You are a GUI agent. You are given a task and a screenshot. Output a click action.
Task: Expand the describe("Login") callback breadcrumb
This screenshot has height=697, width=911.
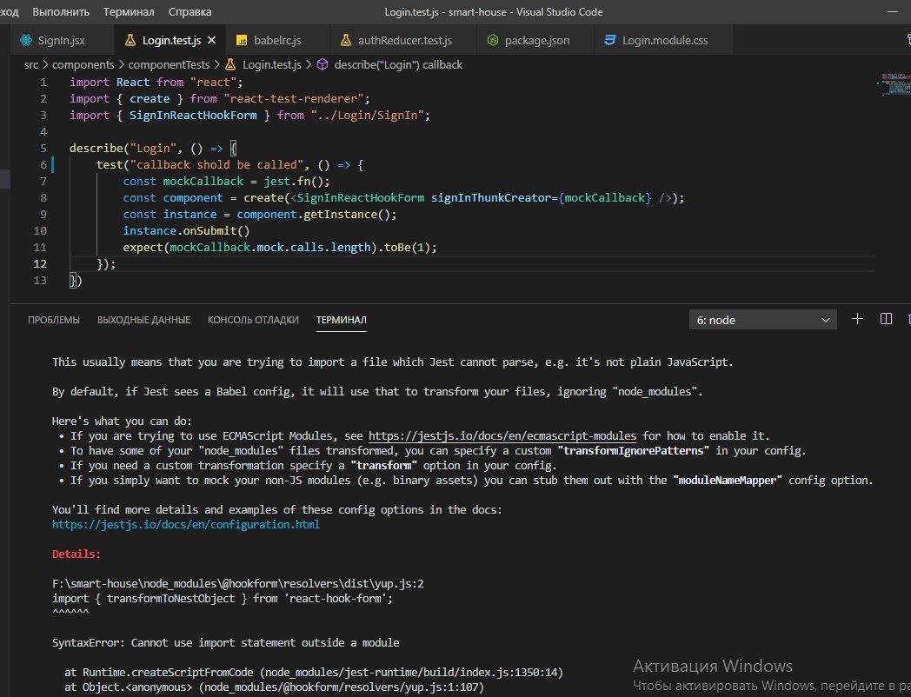398,64
